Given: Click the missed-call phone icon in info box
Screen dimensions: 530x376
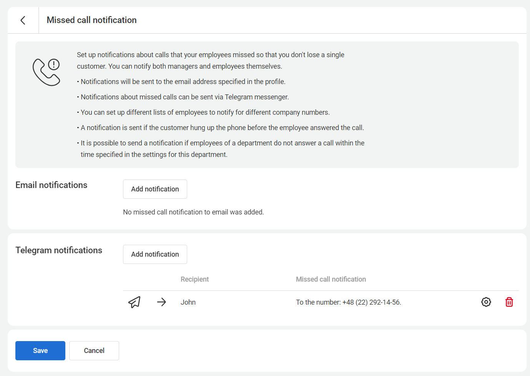Looking at the screenshot, I should click(47, 72).
